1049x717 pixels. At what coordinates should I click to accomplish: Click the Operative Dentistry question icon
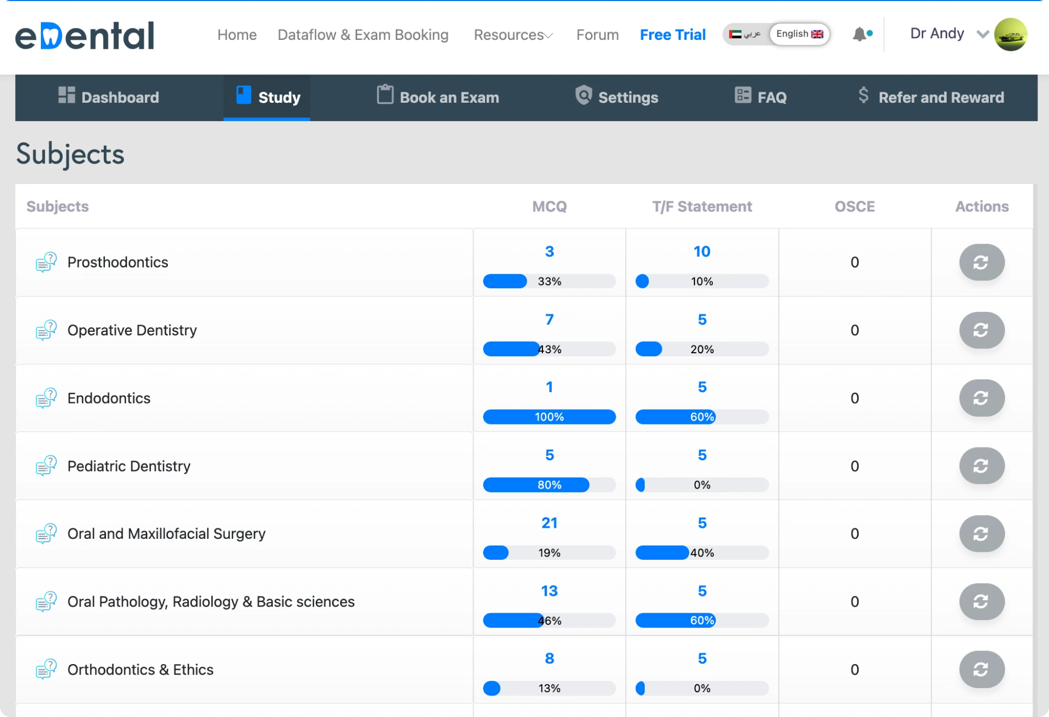point(46,330)
